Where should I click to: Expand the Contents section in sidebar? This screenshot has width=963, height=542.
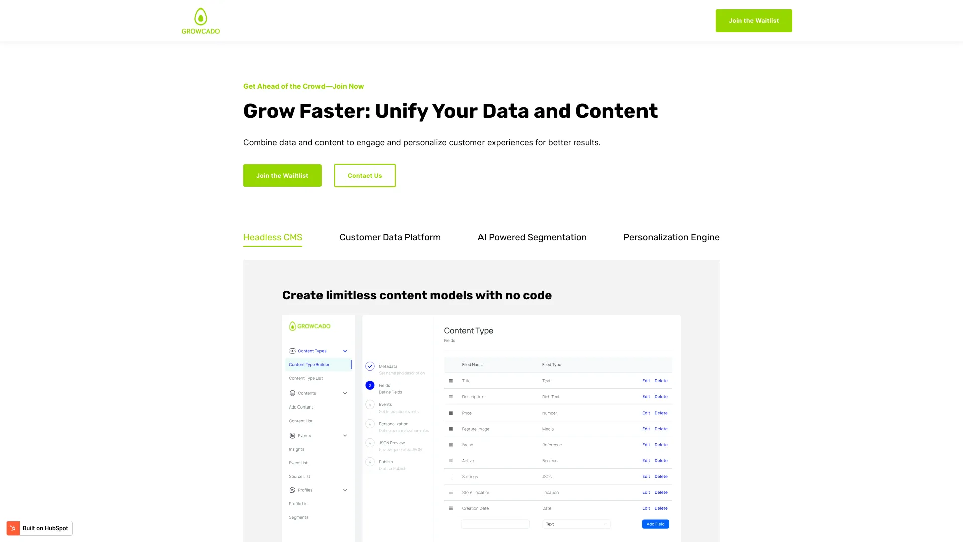tap(345, 392)
